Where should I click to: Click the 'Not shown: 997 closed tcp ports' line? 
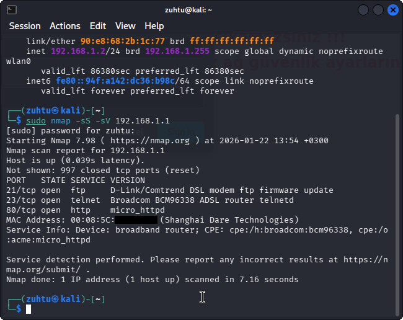coord(103,170)
